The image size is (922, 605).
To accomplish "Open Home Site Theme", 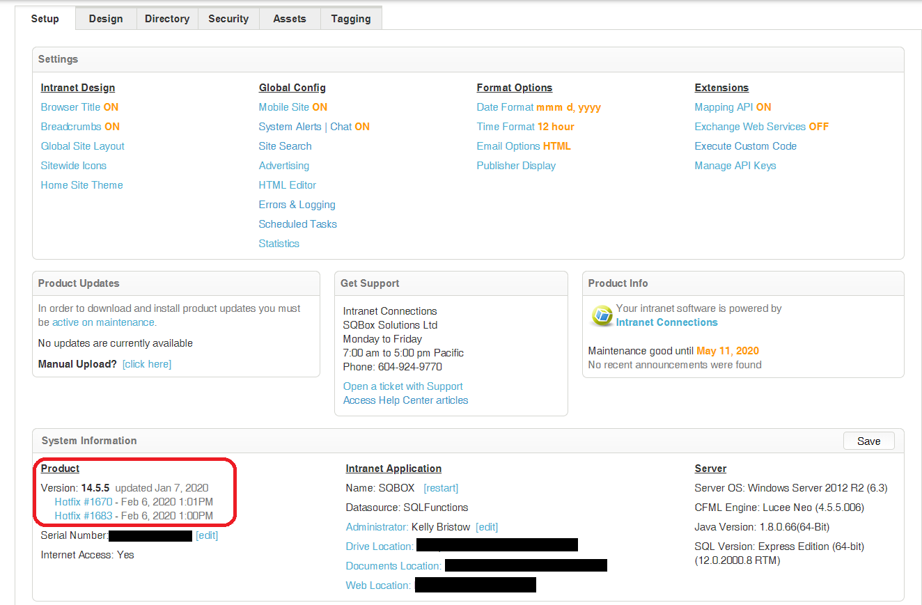I will [82, 185].
